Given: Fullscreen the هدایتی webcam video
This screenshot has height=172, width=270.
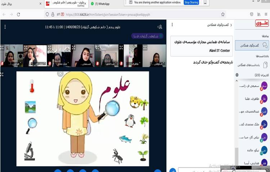Looking at the screenshot, I should pos(2,47).
